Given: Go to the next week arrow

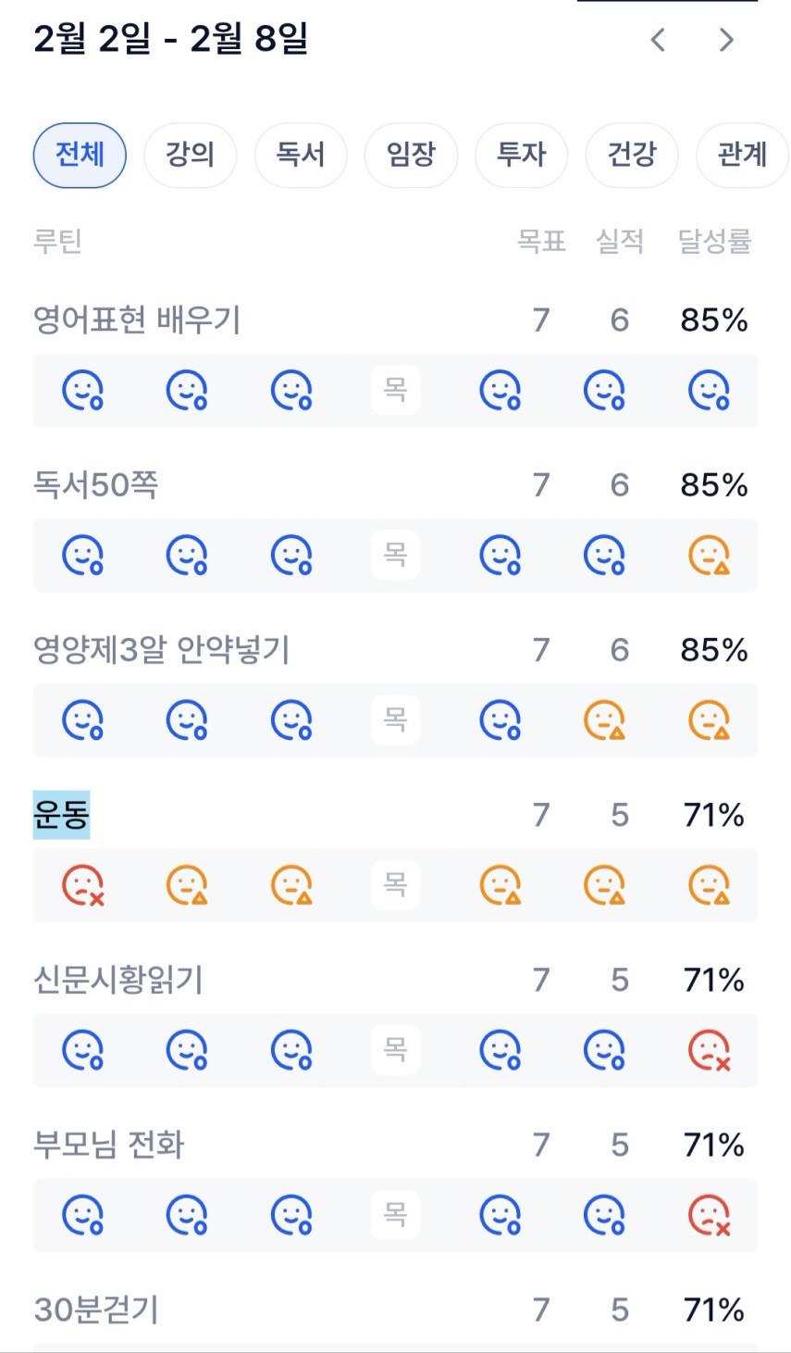Looking at the screenshot, I should [726, 40].
